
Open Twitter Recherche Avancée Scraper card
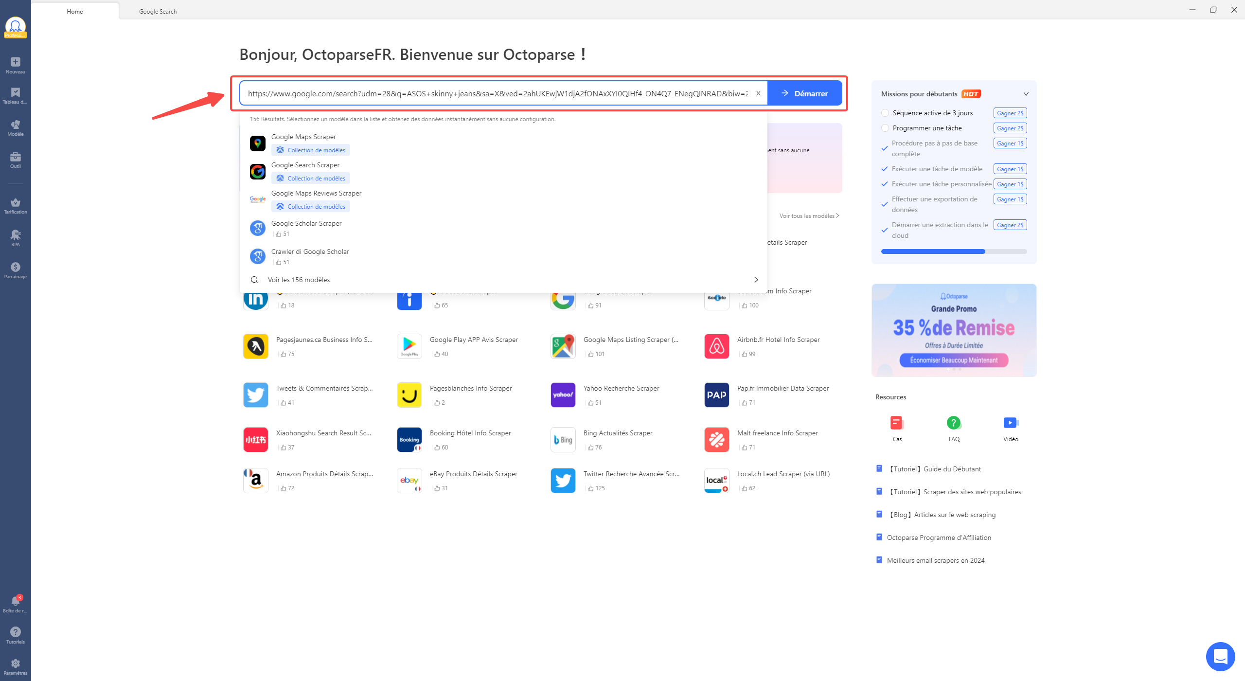617,481
